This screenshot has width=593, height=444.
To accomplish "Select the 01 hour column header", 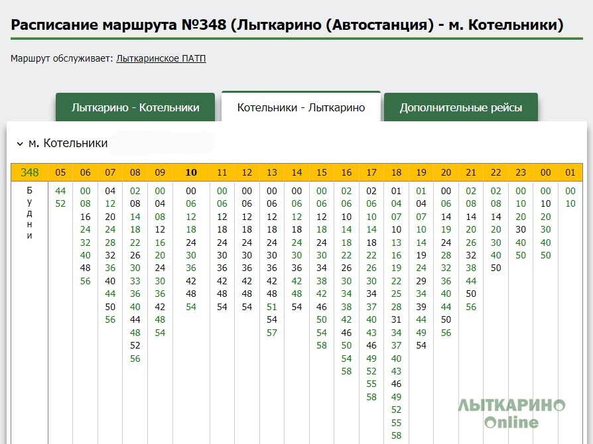I will coord(570,172).
